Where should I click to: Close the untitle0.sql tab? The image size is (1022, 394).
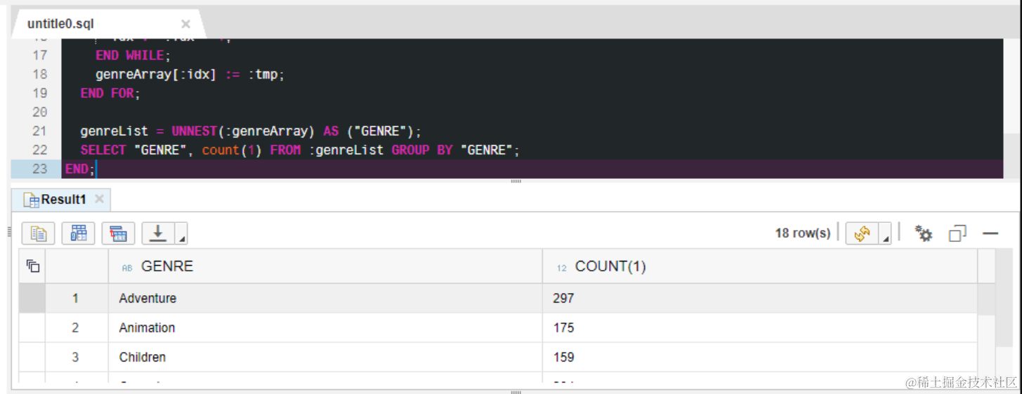[185, 25]
